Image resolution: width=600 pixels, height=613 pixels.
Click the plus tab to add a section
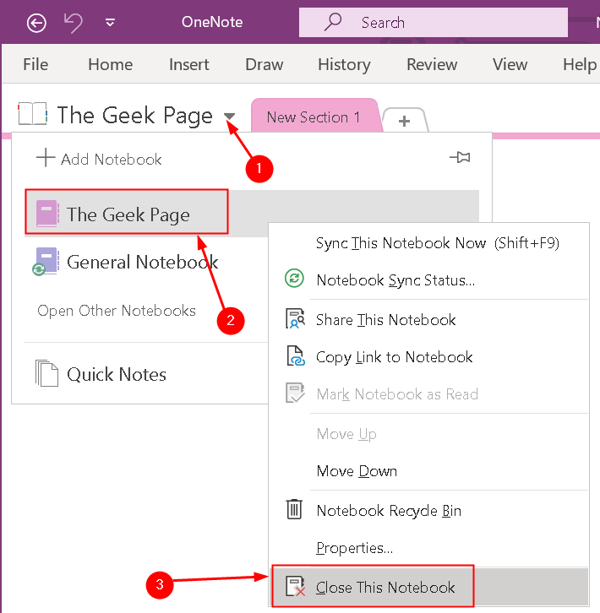(x=404, y=121)
